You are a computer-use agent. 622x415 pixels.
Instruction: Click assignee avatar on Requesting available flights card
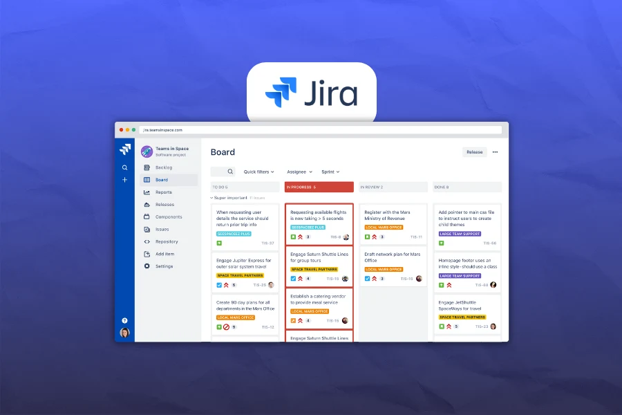tap(346, 237)
